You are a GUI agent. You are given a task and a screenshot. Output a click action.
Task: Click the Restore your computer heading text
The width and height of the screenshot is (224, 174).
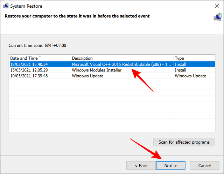tap(77, 16)
